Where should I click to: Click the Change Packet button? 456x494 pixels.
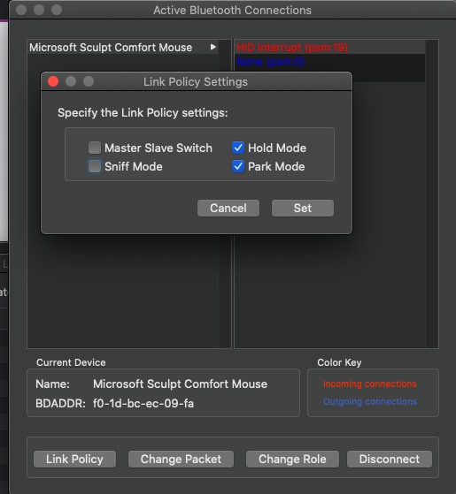[181, 459]
